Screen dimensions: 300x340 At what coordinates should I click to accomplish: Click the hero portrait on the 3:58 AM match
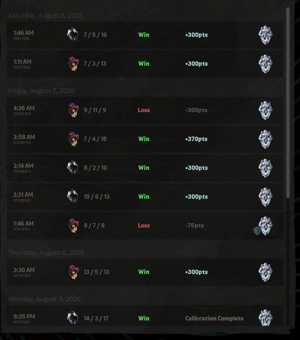click(x=72, y=139)
